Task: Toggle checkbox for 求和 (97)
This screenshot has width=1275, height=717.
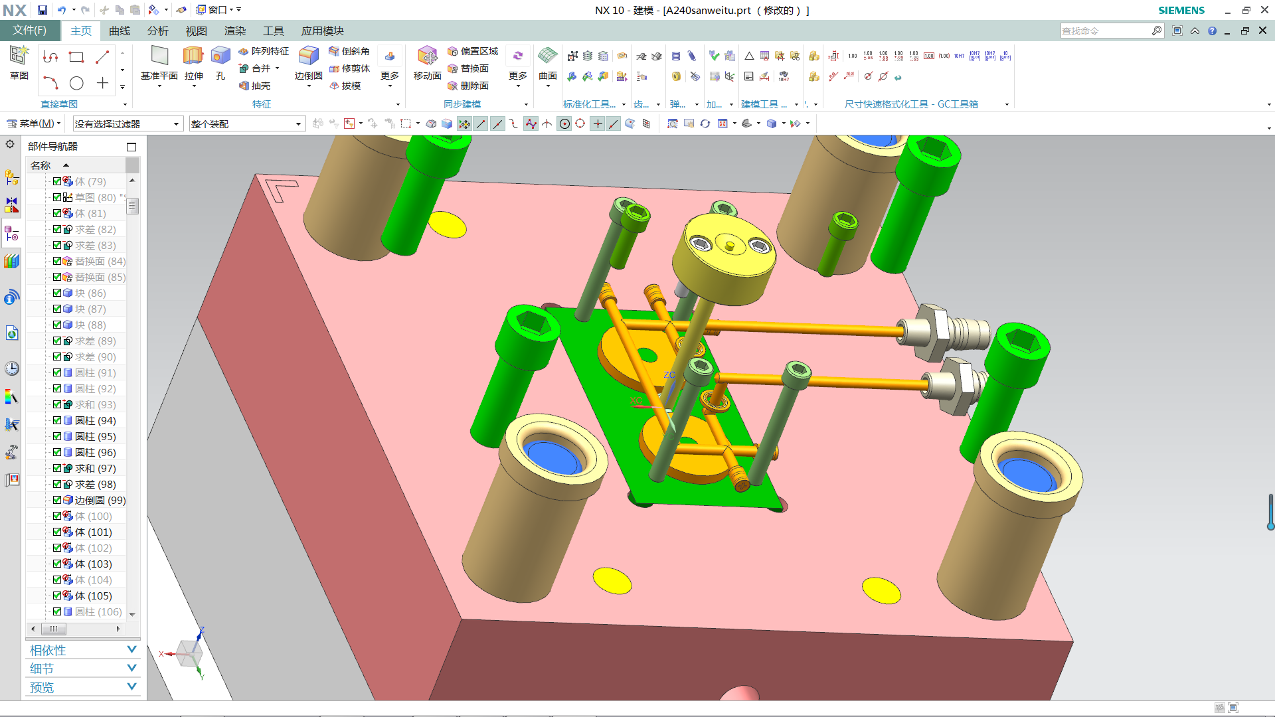Action: tap(57, 468)
